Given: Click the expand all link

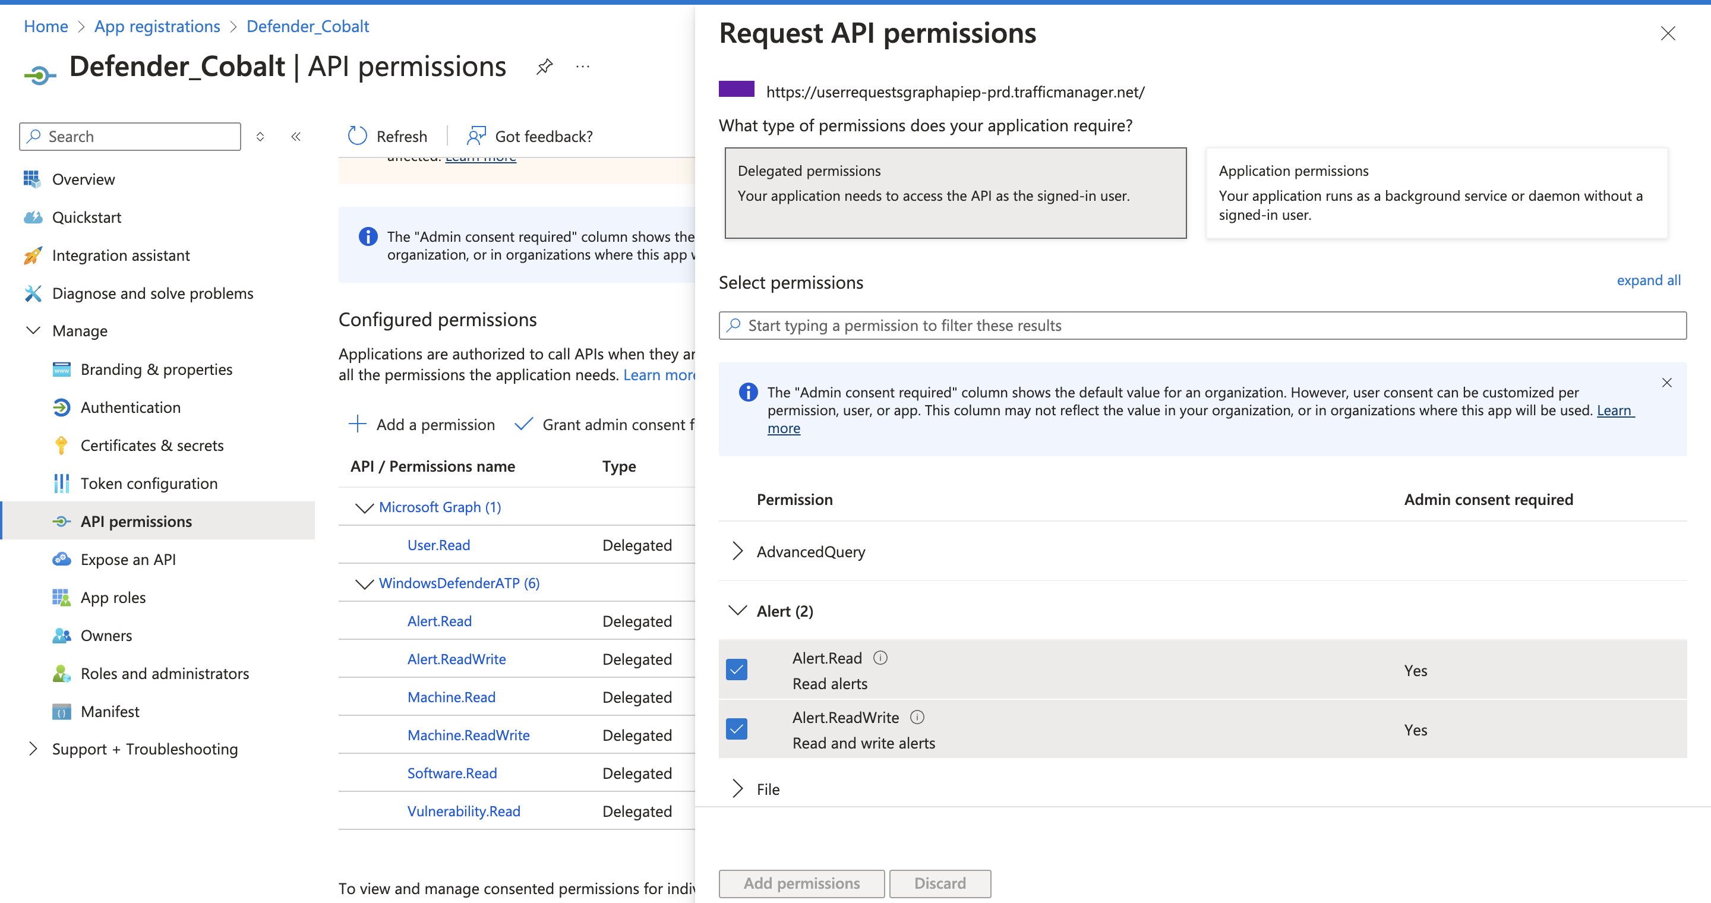Looking at the screenshot, I should point(1649,280).
